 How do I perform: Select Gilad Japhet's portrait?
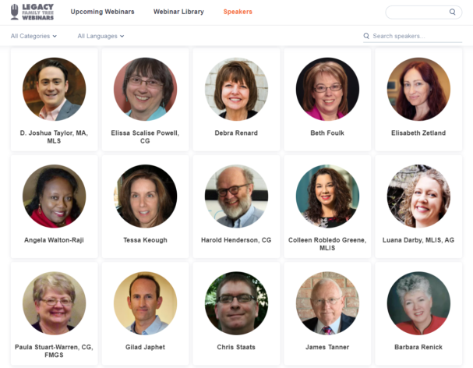point(146,303)
